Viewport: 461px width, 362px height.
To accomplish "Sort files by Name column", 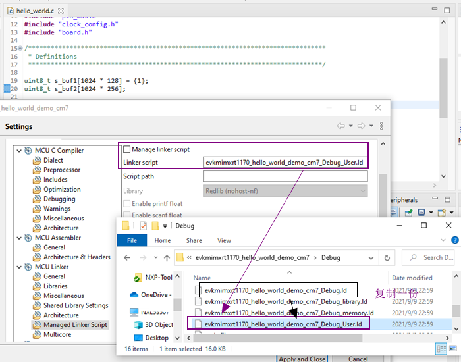I will (x=202, y=278).
